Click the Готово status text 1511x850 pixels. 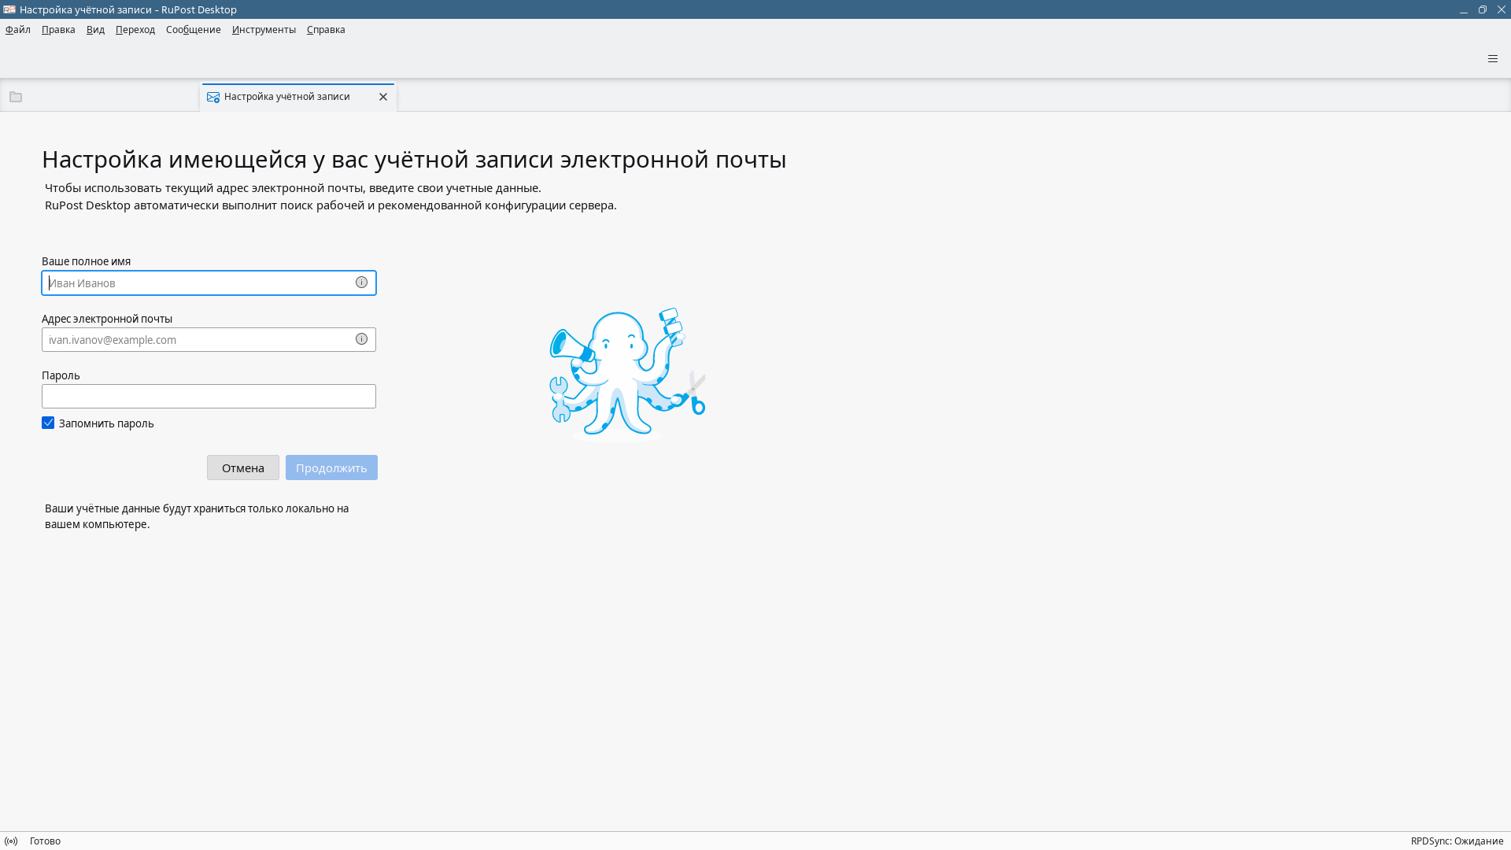click(45, 841)
